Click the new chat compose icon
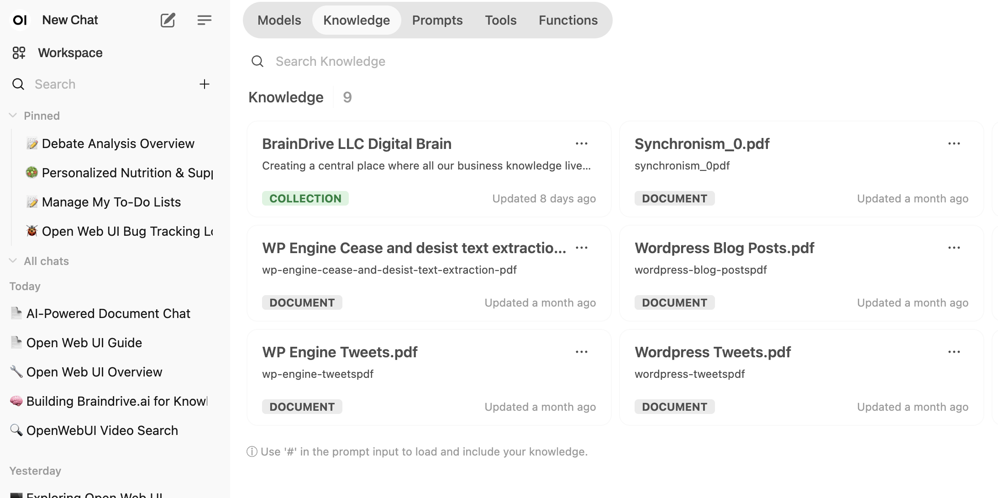This screenshot has width=998, height=498. [168, 20]
